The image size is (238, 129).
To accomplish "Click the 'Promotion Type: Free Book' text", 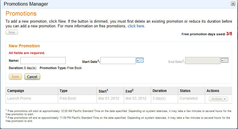I will click(61, 68).
